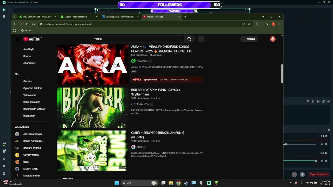Viewport: 333px width, 187px height.
Task: Click the AURA video thumbnail
Action: click(93, 64)
